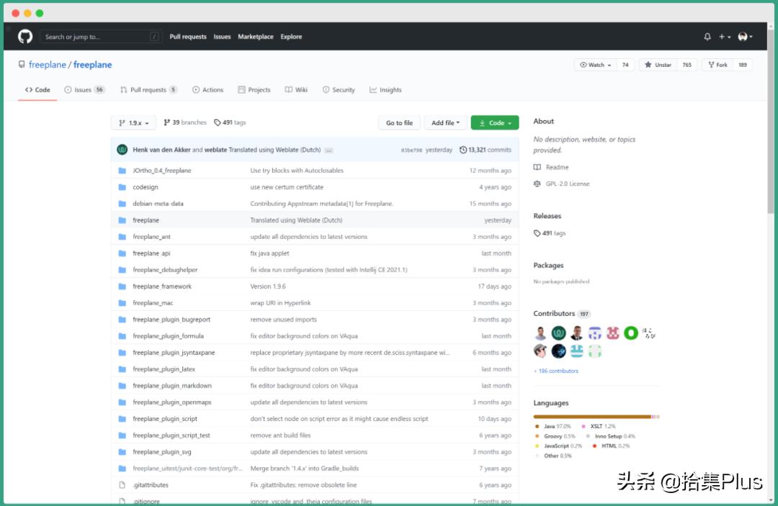Switch to the Issues tab
The height and width of the screenshot is (506, 778).
(82, 90)
